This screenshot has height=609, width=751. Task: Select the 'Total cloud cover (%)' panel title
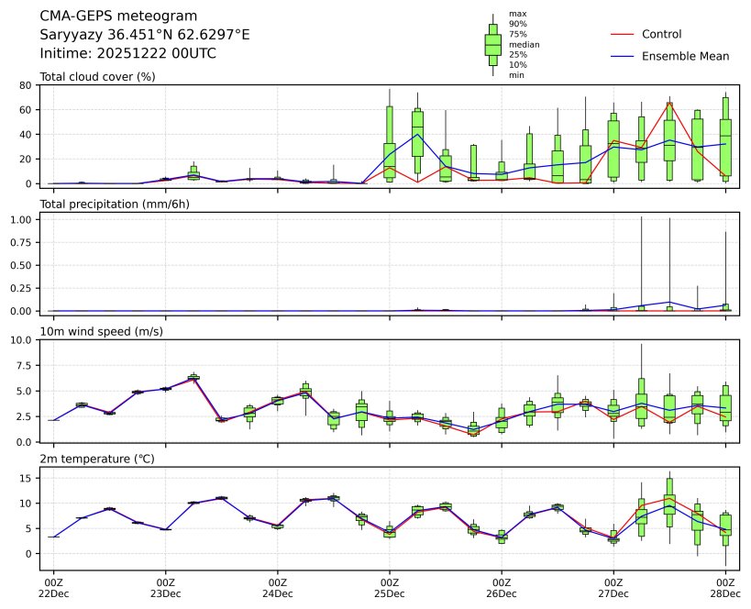97,76
